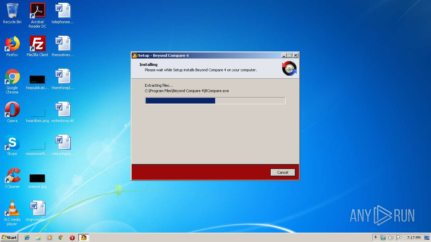This screenshot has width=431, height=242.
Task: Open the thereforepl Word document
Action: coord(63,79)
